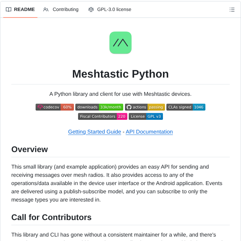241x241 pixels.
Task: Click the actions passing badge
Action: tap(145, 107)
